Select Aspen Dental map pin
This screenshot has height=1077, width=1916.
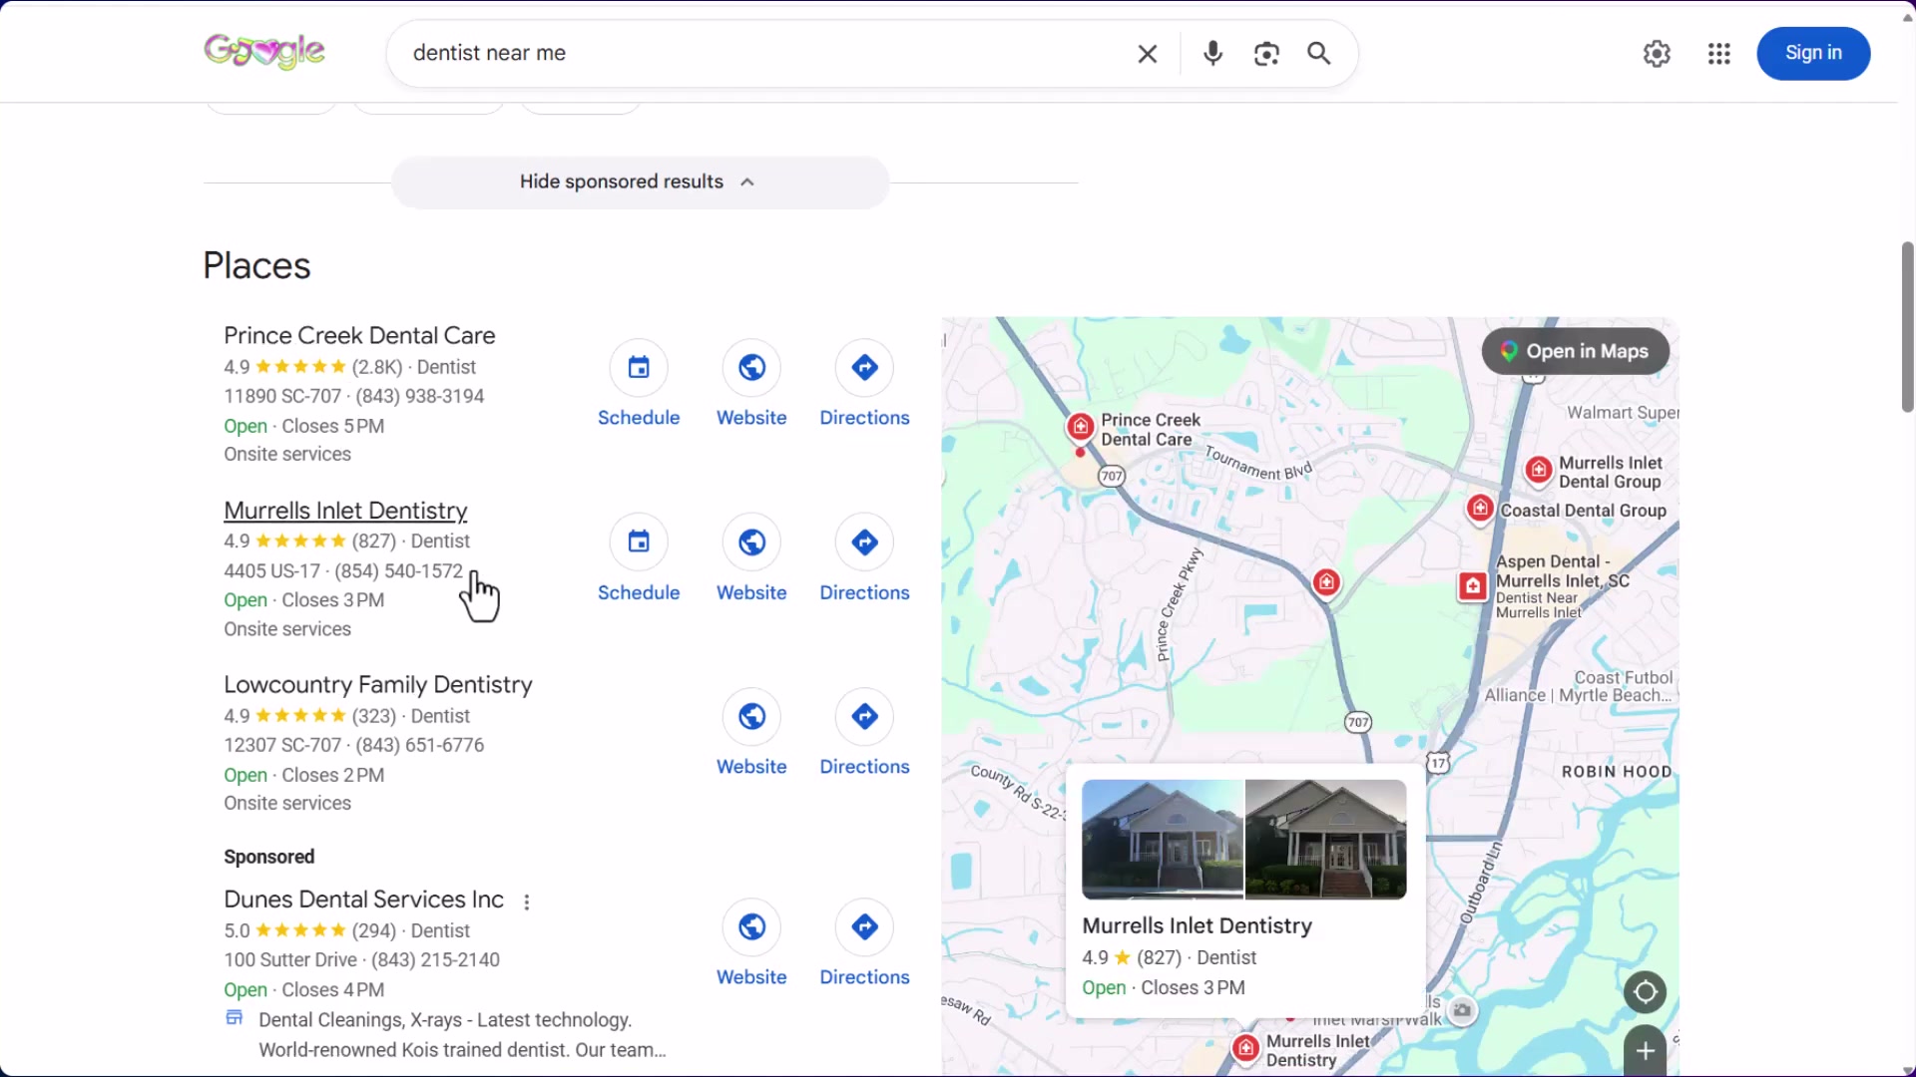point(1473,586)
